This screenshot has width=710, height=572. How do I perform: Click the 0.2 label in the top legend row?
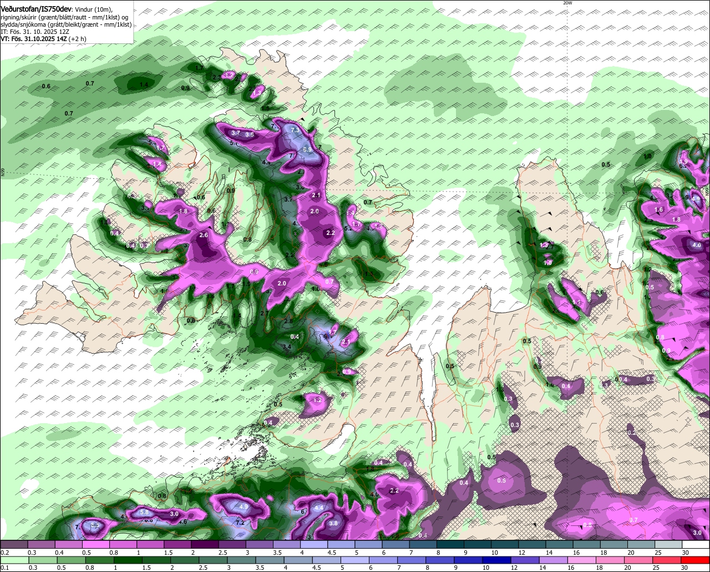pos(4,553)
